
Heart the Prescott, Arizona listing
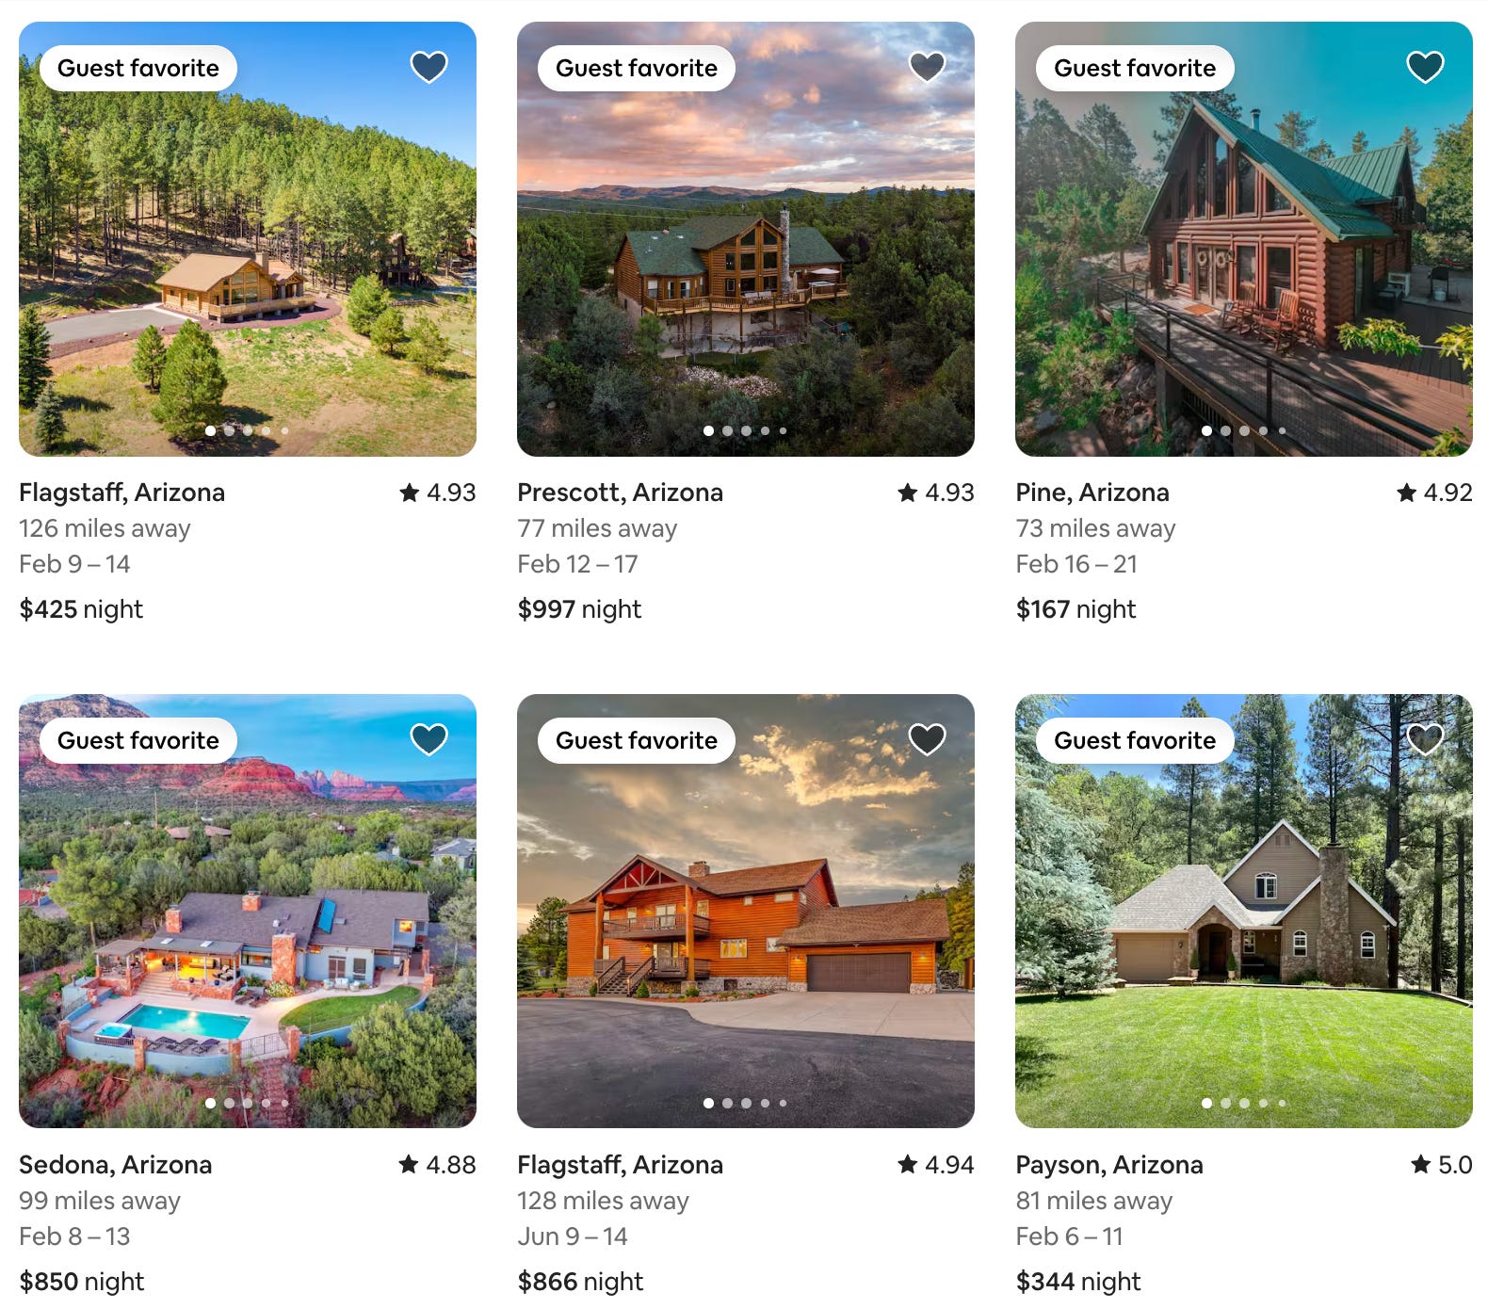pyautogui.click(x=927, y=67)
